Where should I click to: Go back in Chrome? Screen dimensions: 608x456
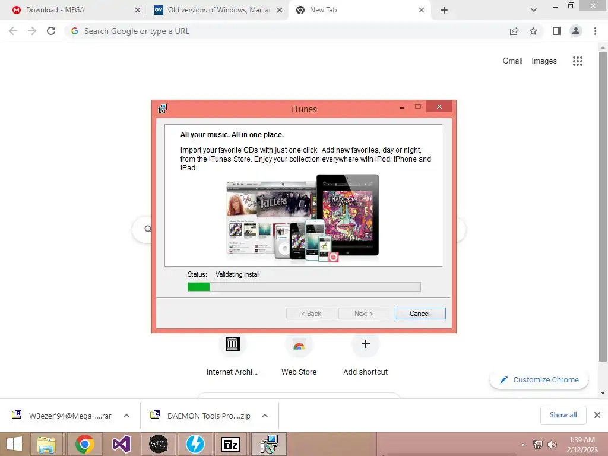(13, 31)
